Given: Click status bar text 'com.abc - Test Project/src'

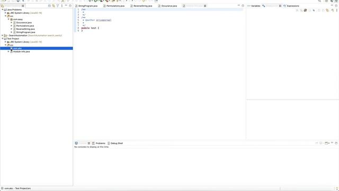Looking at the screenshot, I should [x=17, y=188].
